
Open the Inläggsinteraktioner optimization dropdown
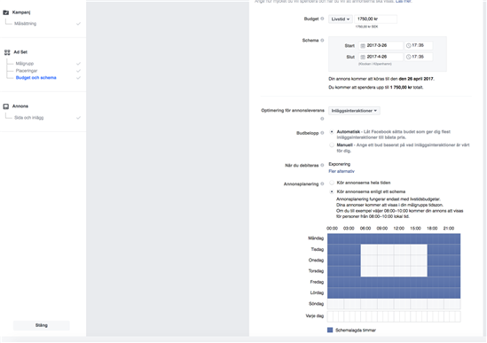pos(354,111)
